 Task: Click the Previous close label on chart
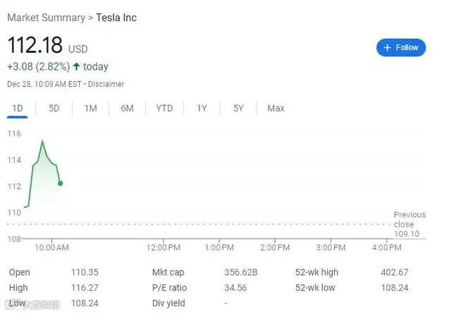tap(409, 219)
